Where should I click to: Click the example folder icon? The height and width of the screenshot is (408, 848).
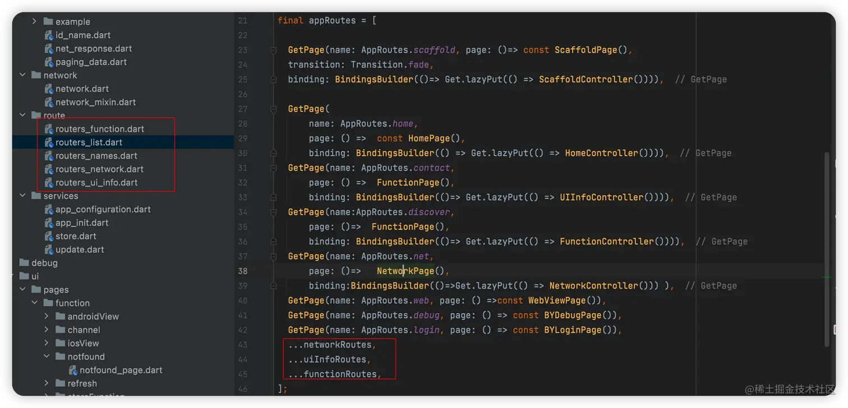pyautogui.click(x=48, y=21)
